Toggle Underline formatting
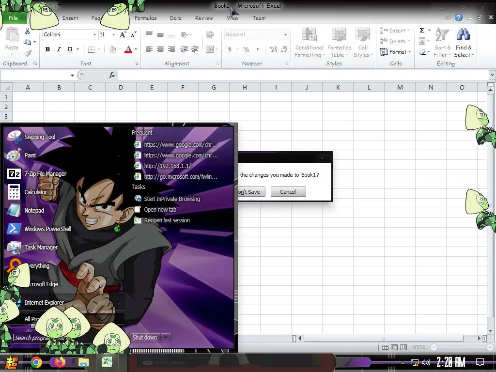The width and height of the screenshot is (496, 372). coord(70,49)
